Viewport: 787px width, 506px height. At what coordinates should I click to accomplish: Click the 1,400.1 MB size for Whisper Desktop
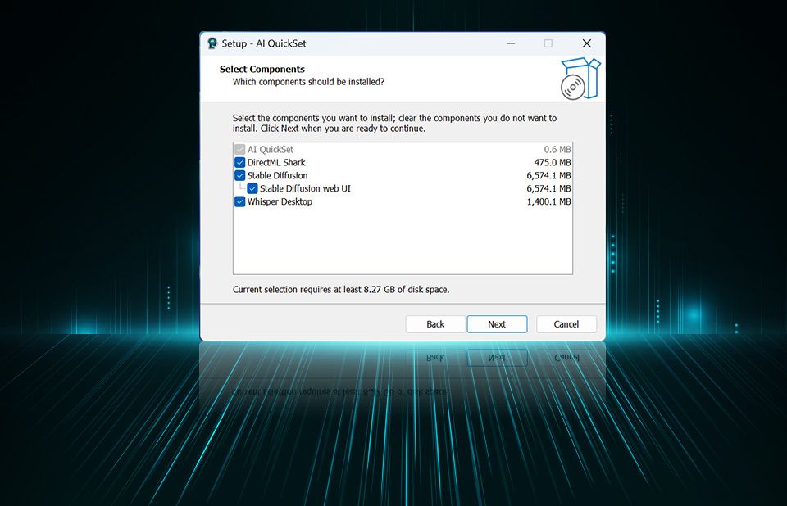[x=548, y=202]
